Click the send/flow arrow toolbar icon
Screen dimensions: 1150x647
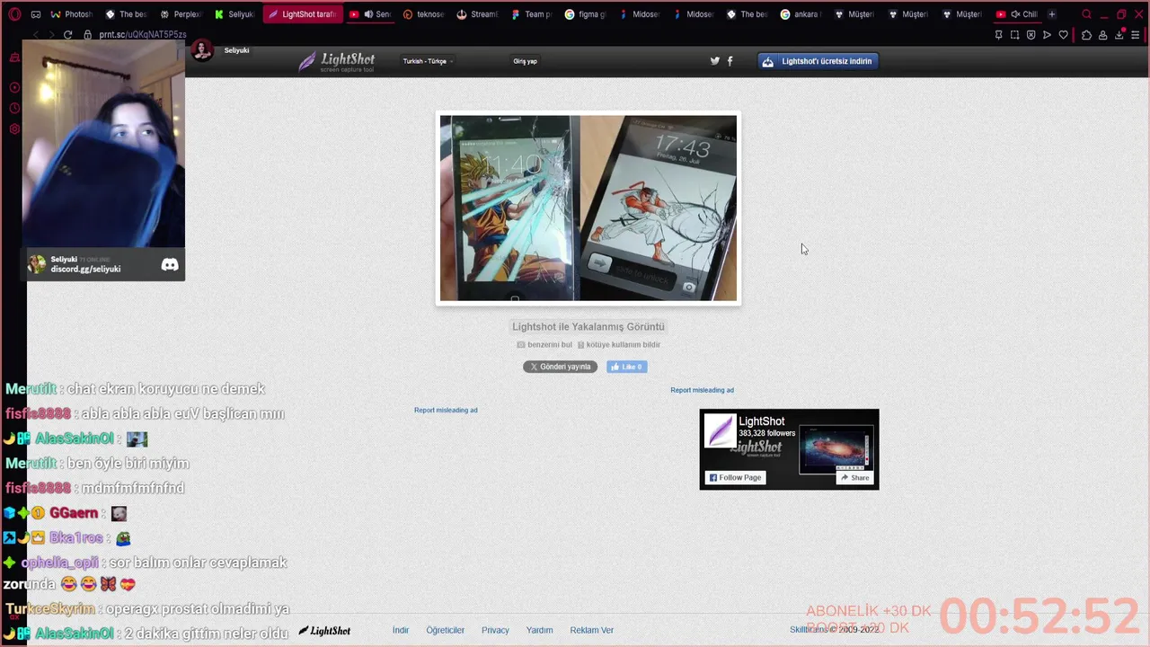(1047, 35)
